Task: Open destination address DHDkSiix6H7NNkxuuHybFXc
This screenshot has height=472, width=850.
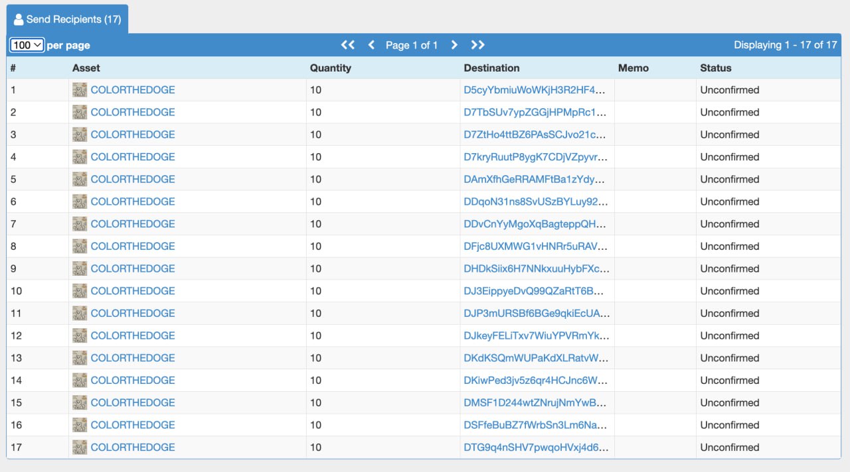Action: click(537, 268)
